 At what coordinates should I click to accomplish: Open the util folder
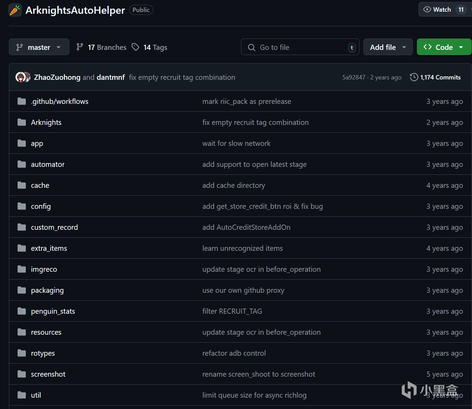36,395
